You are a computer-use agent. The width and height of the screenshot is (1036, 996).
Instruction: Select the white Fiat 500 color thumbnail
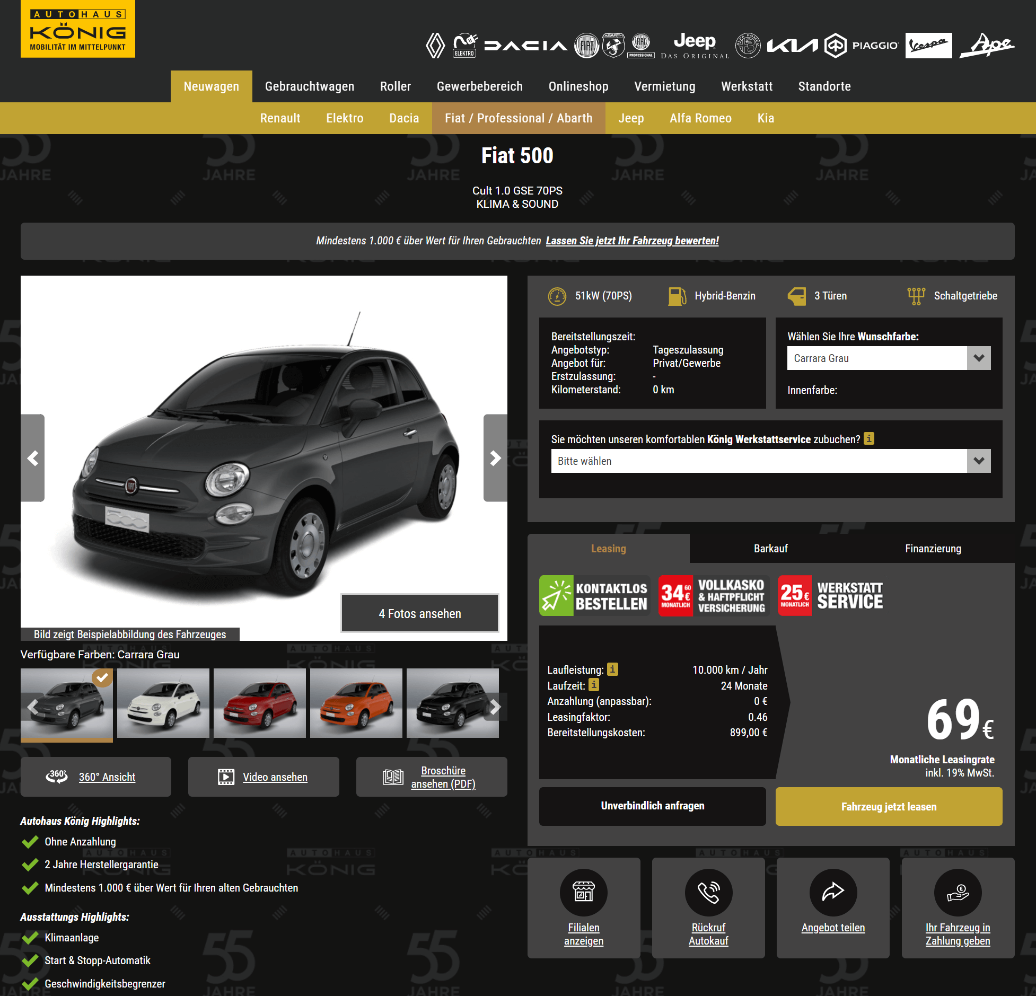[163, 703]
